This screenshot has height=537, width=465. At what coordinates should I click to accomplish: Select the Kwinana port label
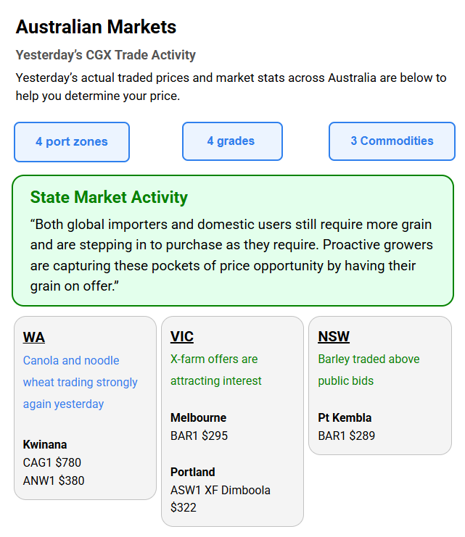[45, 444]
